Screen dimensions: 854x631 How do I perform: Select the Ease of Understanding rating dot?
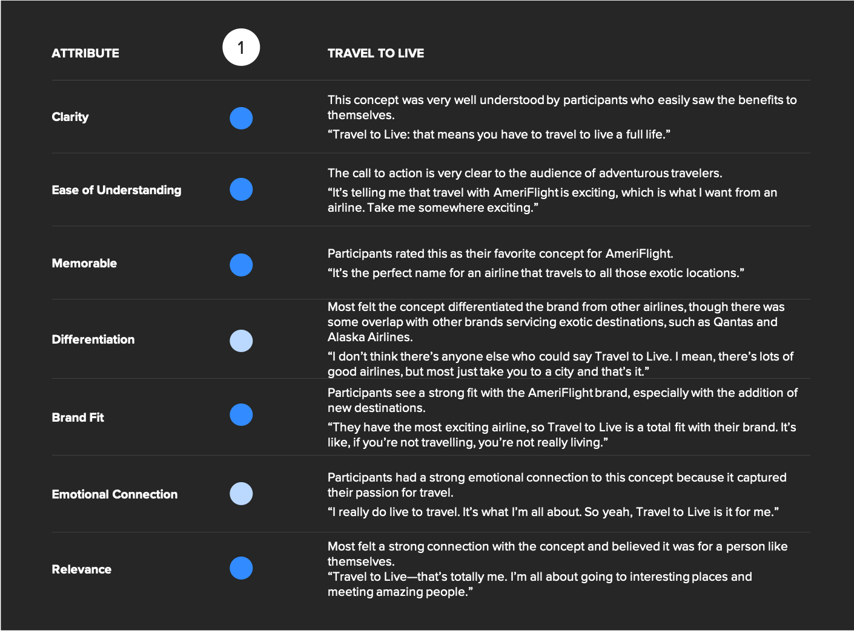tap(241, 189)
